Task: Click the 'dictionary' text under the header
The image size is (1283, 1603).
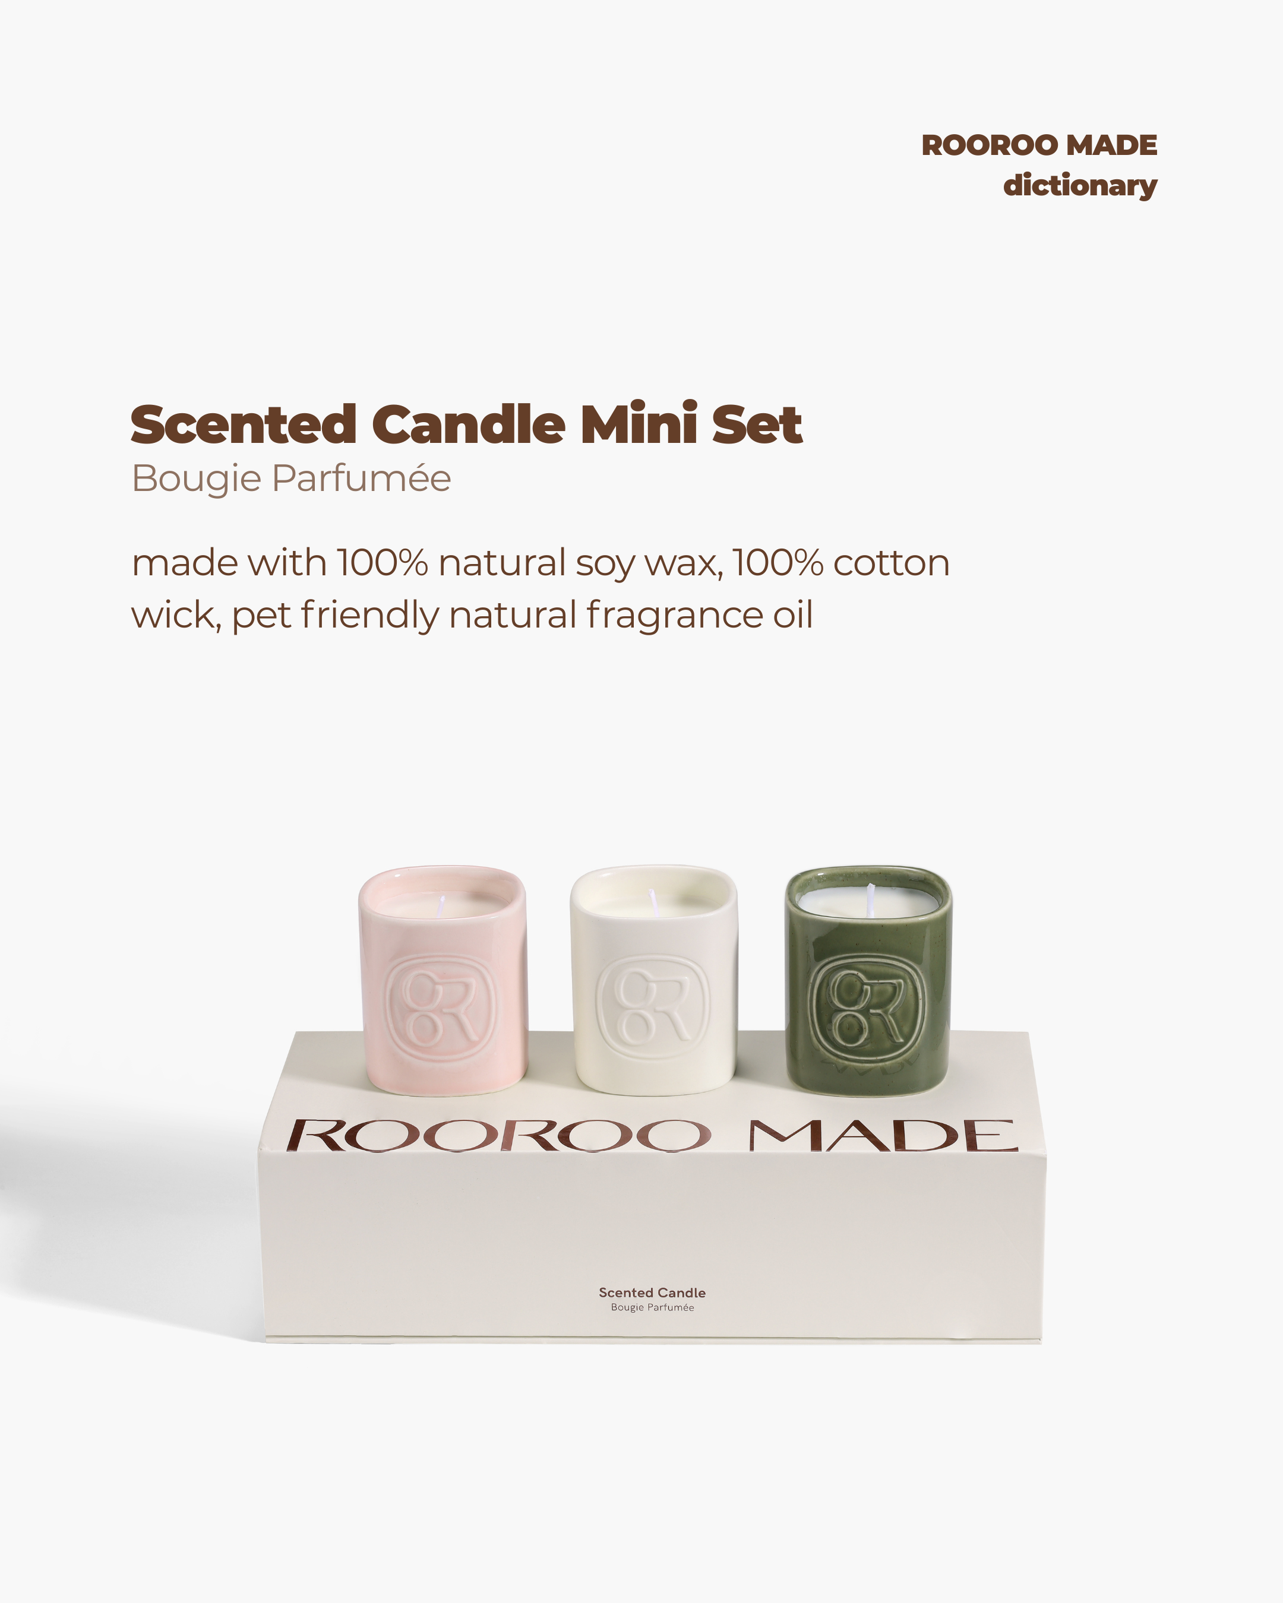Action: [x=1080, y=186]
